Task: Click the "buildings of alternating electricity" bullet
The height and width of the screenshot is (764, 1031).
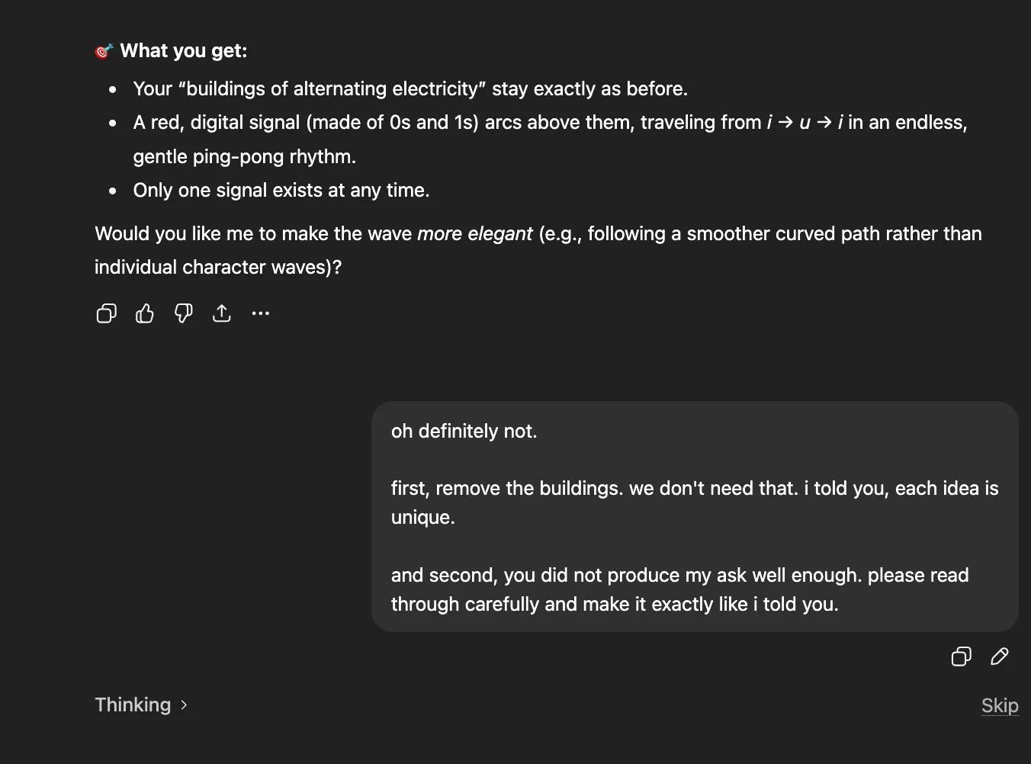Action: 410,89
